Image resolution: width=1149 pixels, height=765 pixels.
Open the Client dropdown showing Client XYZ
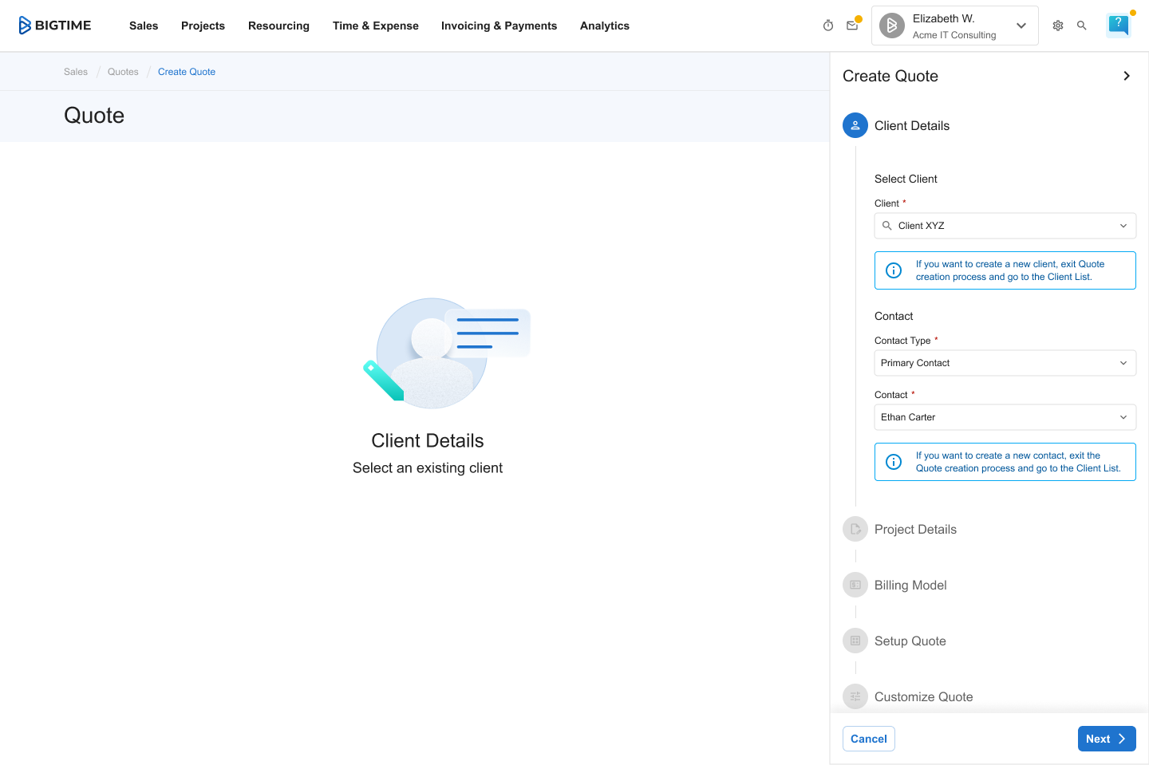coord(1005,226)
